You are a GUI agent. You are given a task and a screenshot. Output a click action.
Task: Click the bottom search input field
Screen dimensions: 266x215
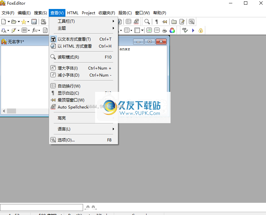(42, 207)
